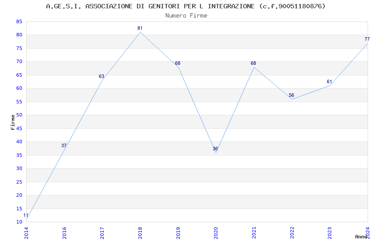This screenshot has height=241, width=372.
Task: Click y-axis tick 80
Action: point(19,35)
